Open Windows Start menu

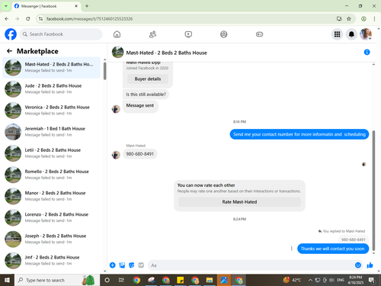tap(7, 280)
